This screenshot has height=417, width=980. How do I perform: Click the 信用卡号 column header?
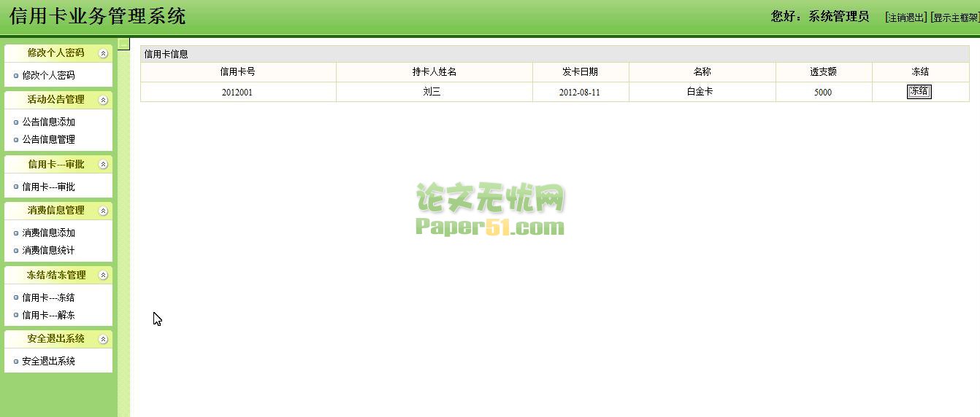(x=238, y=72)
